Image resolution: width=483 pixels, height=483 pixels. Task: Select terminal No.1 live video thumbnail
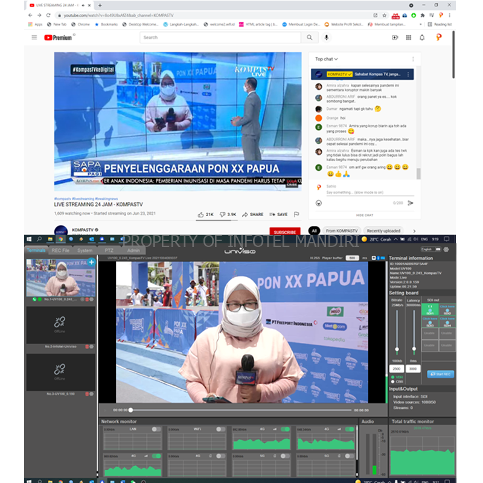(x=61, y=278)
